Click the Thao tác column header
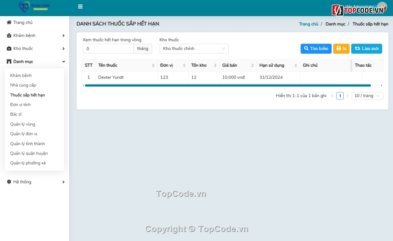Viewport: 393px width, 241px height. (x=368, y=65)
